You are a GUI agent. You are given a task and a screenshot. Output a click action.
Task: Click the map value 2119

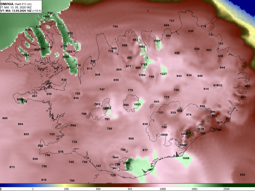point(64,46)
